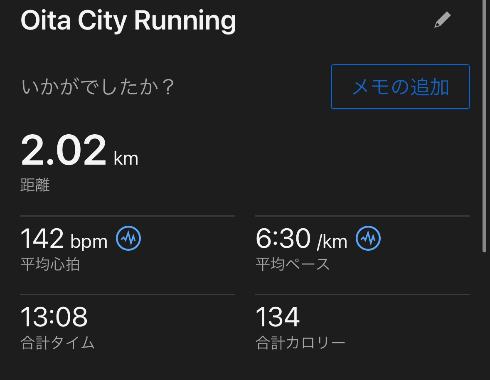Tap the 13:08 total time value
The width and height of the screenshot is (490, 380).
[x=54, y=317]
